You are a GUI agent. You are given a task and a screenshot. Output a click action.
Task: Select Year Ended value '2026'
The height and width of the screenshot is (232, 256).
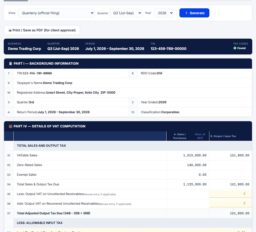[x=163, y=102]
